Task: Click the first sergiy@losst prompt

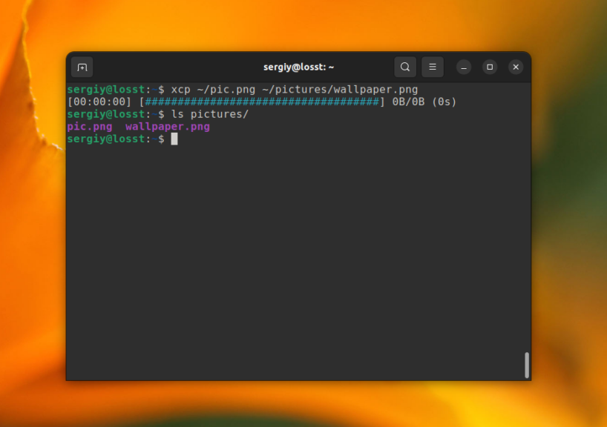Action: [x=108, y=90]
